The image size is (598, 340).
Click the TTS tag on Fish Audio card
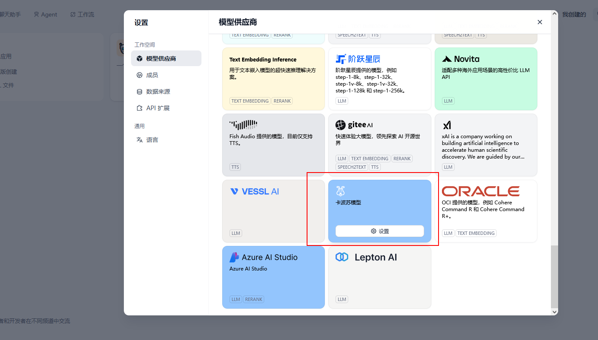tap(235, 167)
